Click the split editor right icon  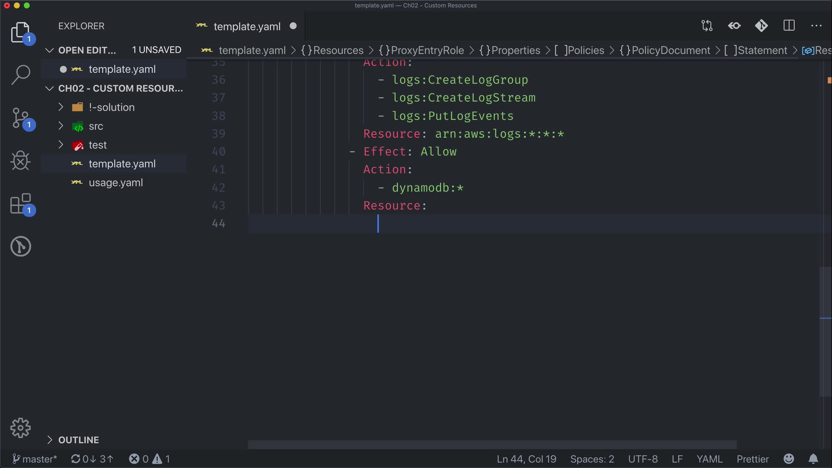pos(789,26)
